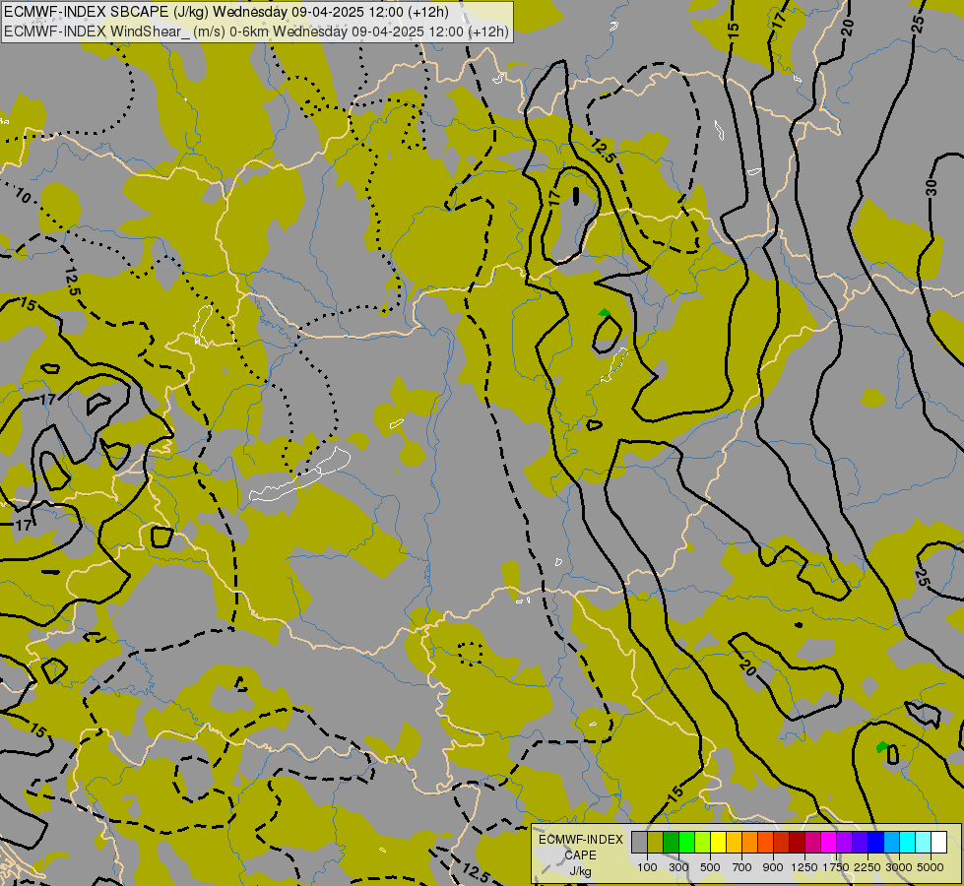The image size is (964, 886).
Task: Click the 100 value under legend
Action: (647, 867)
